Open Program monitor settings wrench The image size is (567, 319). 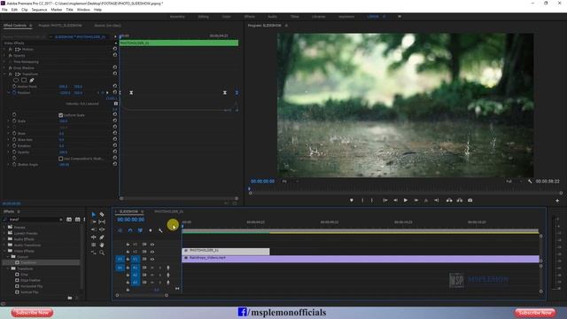pos(530,181)
